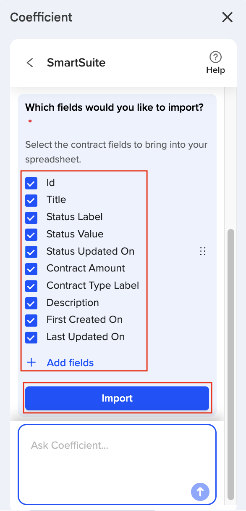Uncheck the Id field checkbox
Image resolution: width=246 pixels, height=511 pixels.
click(31, 183)
